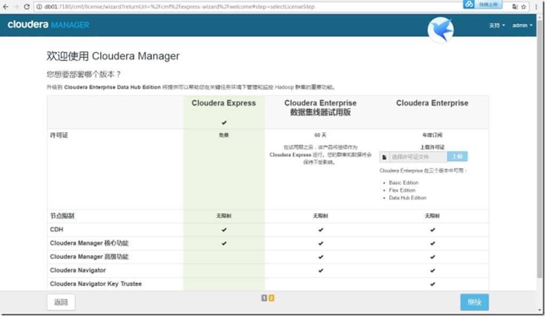The image size is (545, 316).
Task: Click the translate page icon
Action: click(x=515, y=6)
